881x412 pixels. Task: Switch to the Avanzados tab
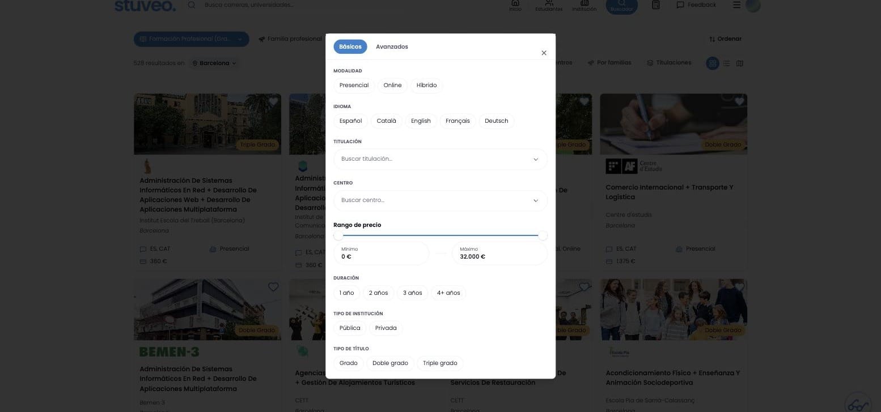click(392, 47)
